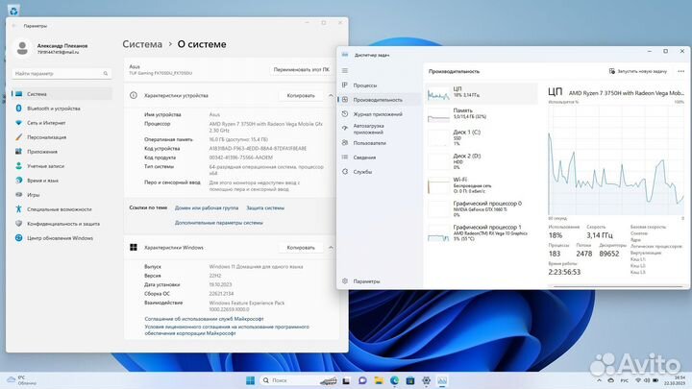
Task: Open Сеть и Интернет in Settings sidebar
Action: (46, 123)
